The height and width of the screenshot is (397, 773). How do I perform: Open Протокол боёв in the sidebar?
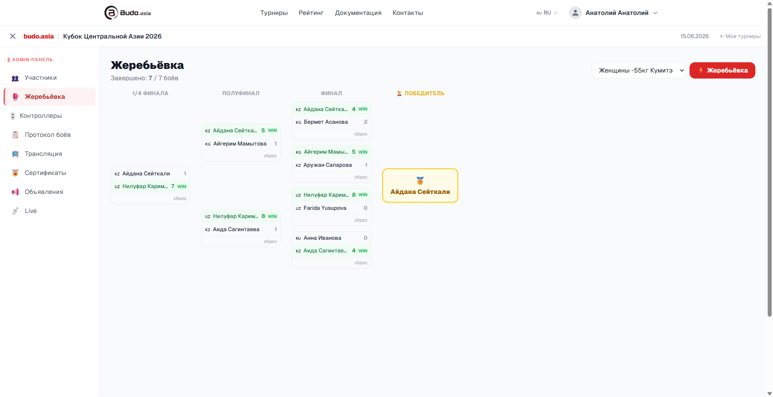50,135
